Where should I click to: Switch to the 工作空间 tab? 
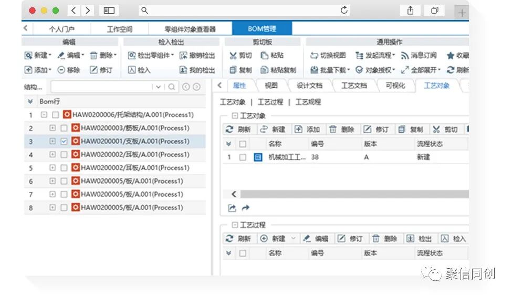tap(120, 29)
